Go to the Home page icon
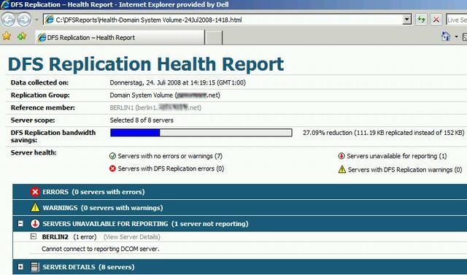Screen dimensions: 467x275 pyautogui.click(x=446, y=36)
